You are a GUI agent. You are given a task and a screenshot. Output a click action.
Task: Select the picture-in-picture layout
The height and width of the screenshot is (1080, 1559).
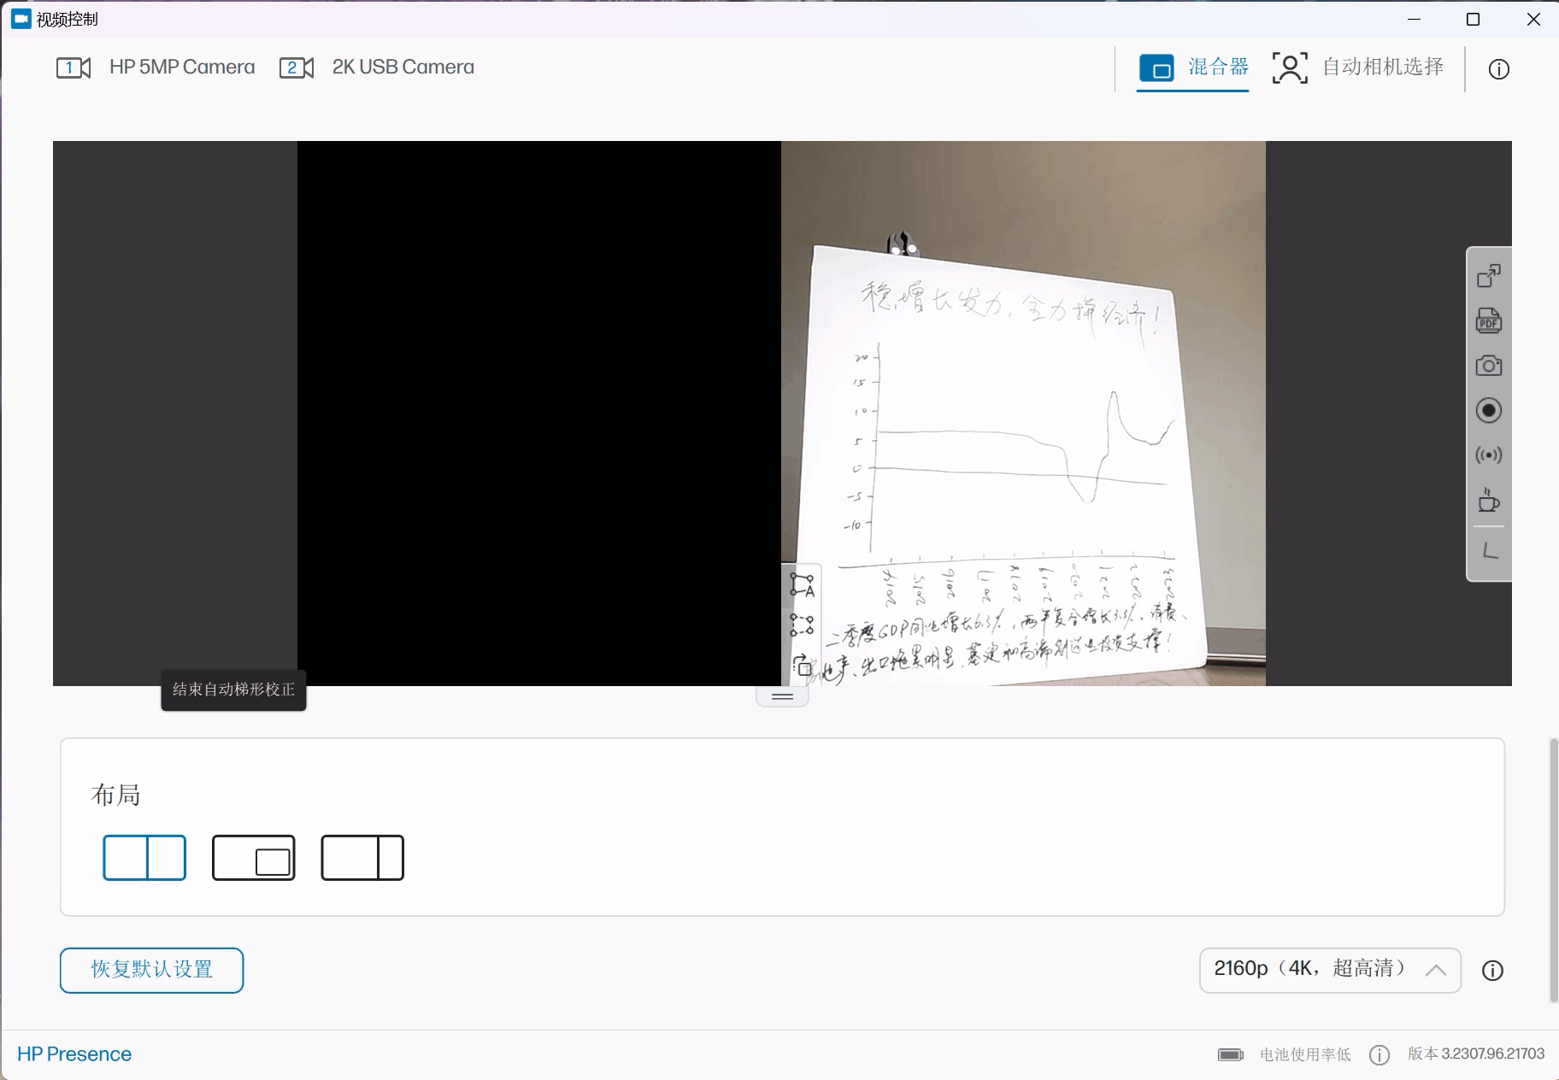tap(253, 858)
